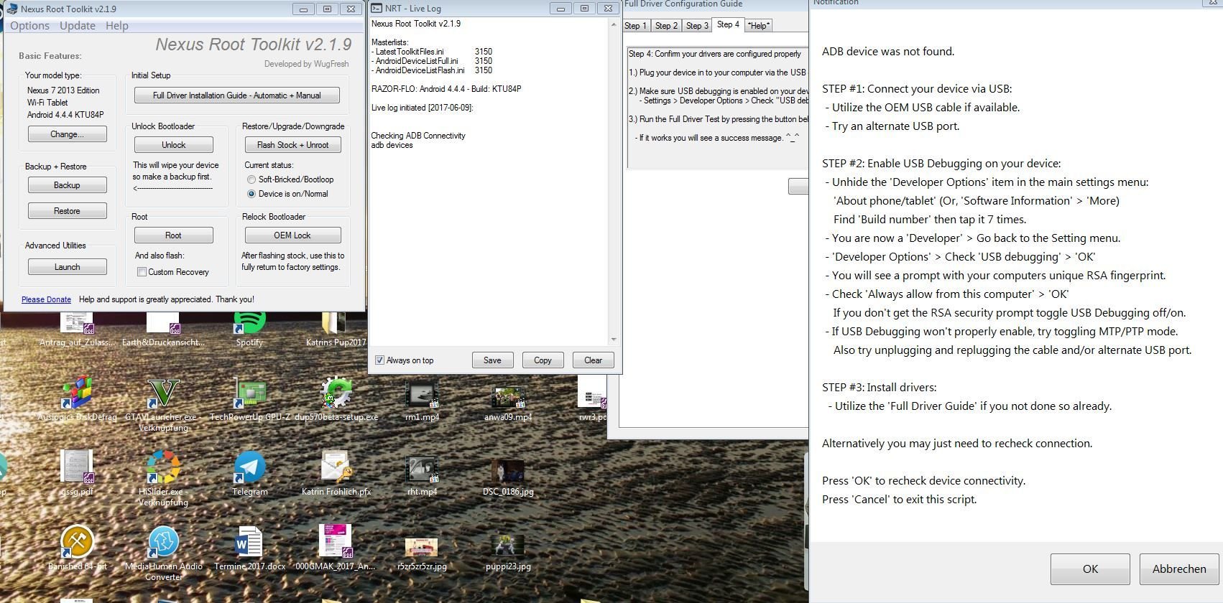
Task: Click Flash Stock + Unroot button
Action: click(293, 145)
